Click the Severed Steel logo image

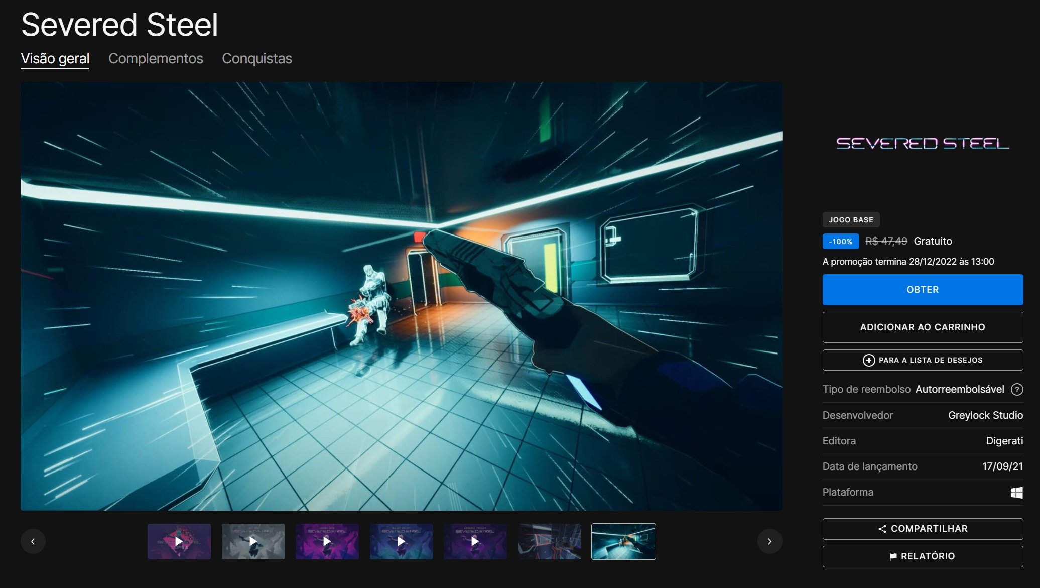pyautogui.click(x=923, y=144)
